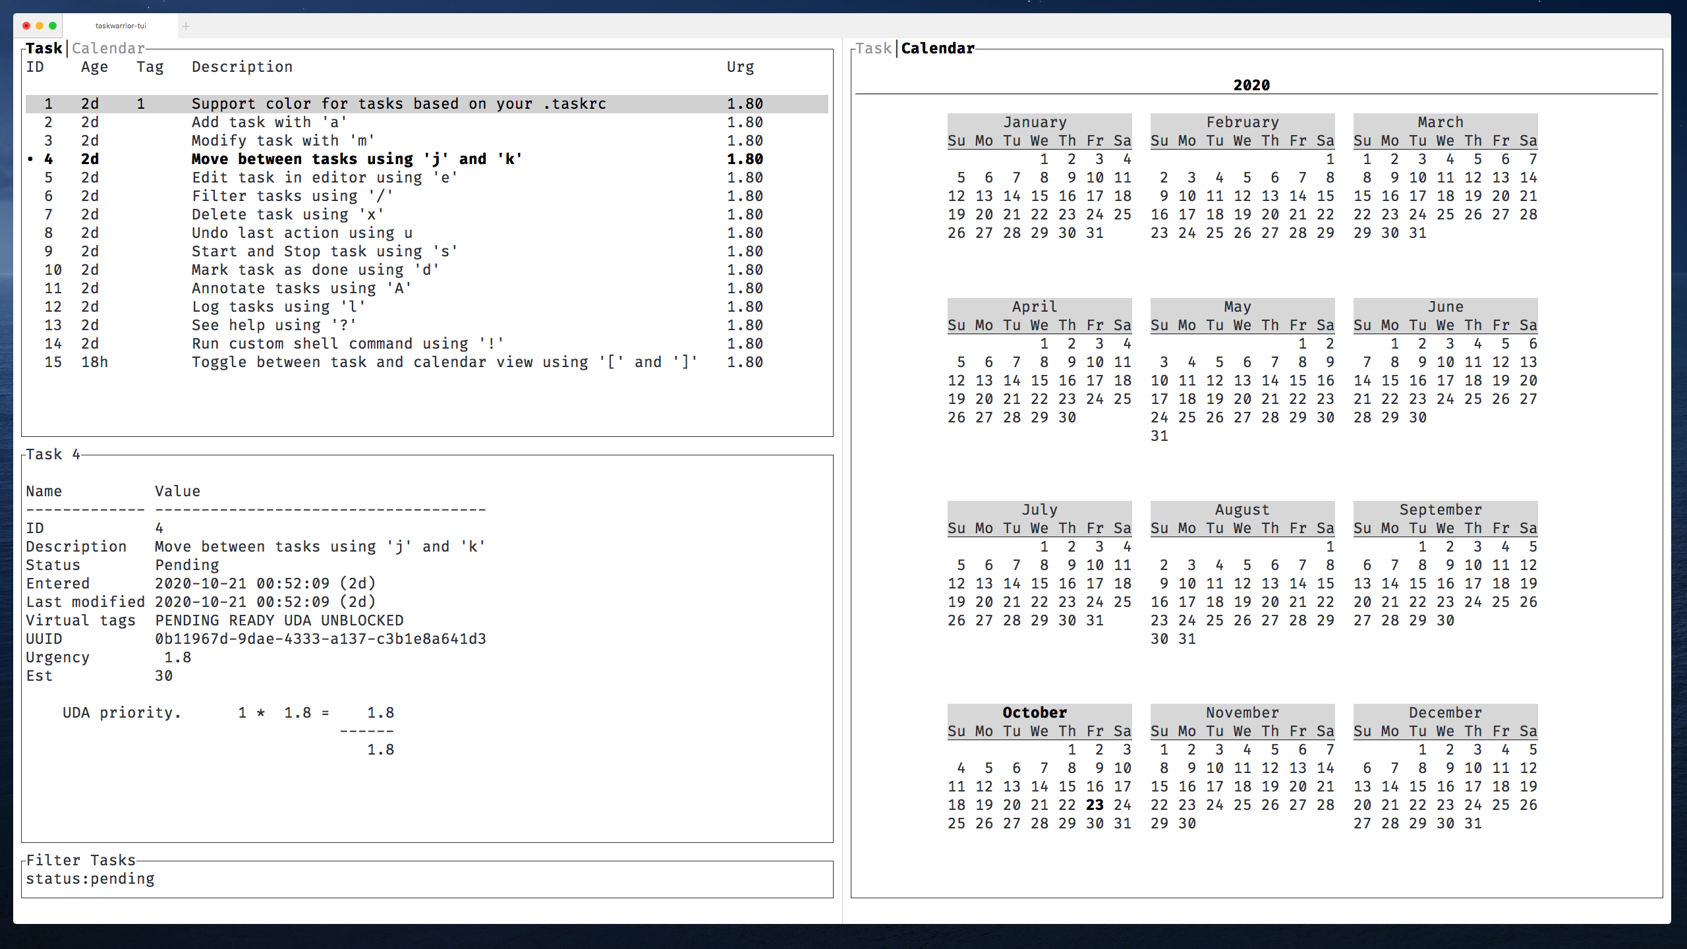1687x949 pixels.
Task: Select task 'Toggle between task and calendar view'
Action: point(445,362)
